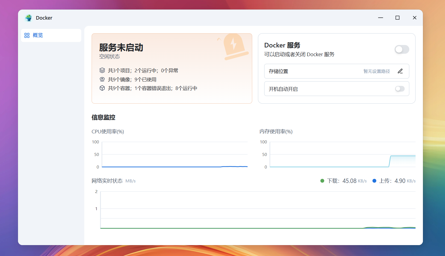Click the 内存使用率(%) chart title
This screenshot has height=256, width=445.
click(276, 132)
